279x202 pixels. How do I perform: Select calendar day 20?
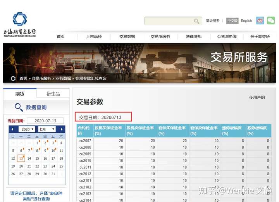pos(21,166)
